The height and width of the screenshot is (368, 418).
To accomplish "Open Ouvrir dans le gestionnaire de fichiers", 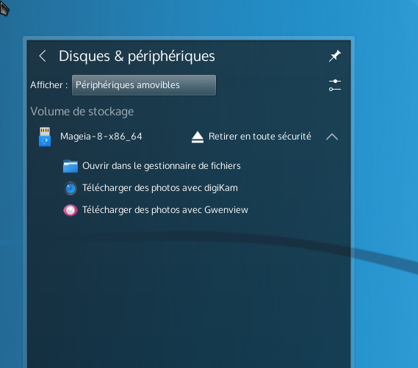I will click(162, 166).
